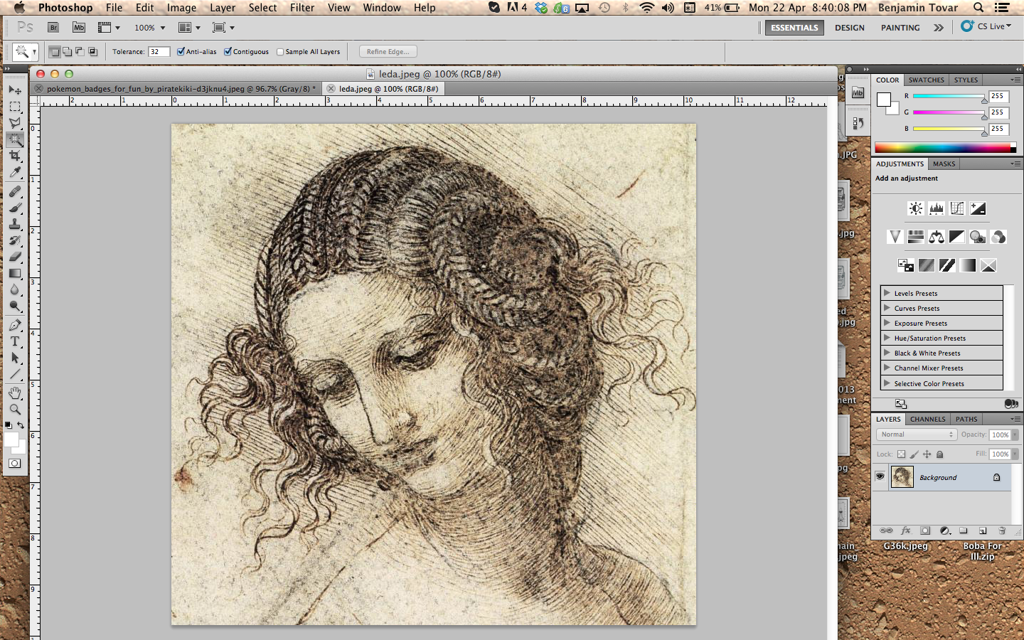
Task: Switch to the Painting workspace
Action: tap(900, 28)
